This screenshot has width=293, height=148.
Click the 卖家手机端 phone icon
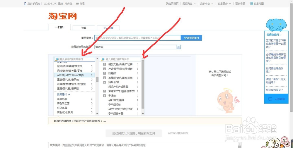click(25, 4)
